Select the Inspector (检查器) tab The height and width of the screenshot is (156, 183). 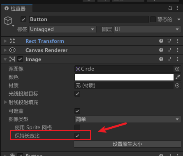pos(17,9)
